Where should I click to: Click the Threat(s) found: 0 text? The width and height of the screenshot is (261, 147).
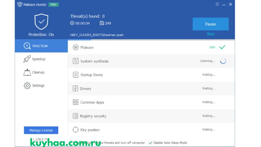coord(87,16)
